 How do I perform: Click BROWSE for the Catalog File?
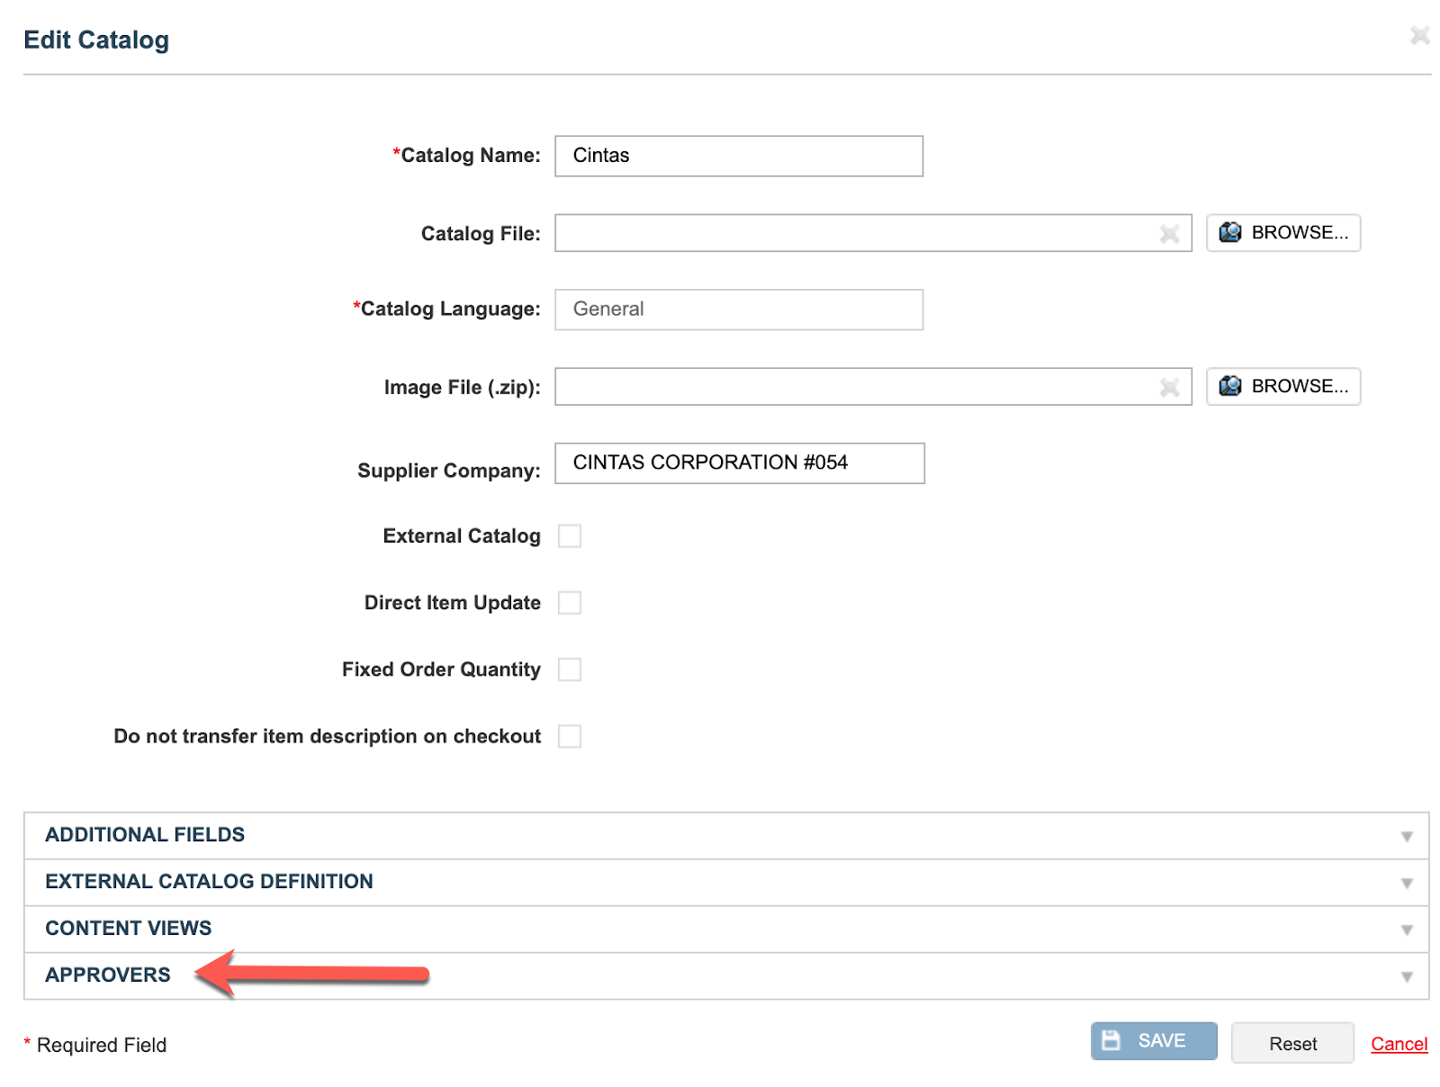click(1283, 233)
